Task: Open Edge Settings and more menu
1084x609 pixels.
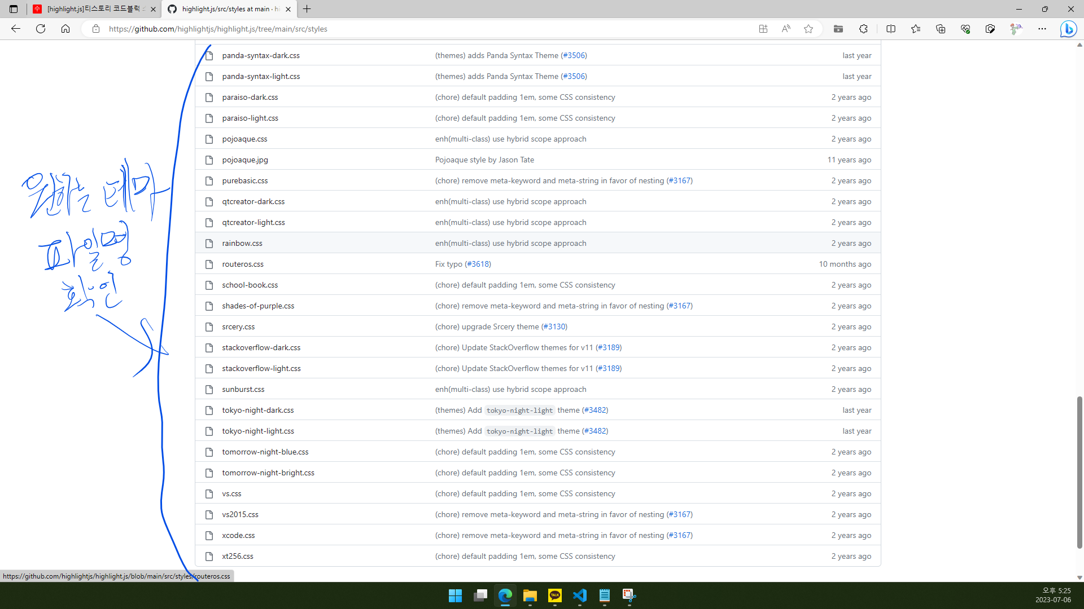Action: coord(1042,29)
